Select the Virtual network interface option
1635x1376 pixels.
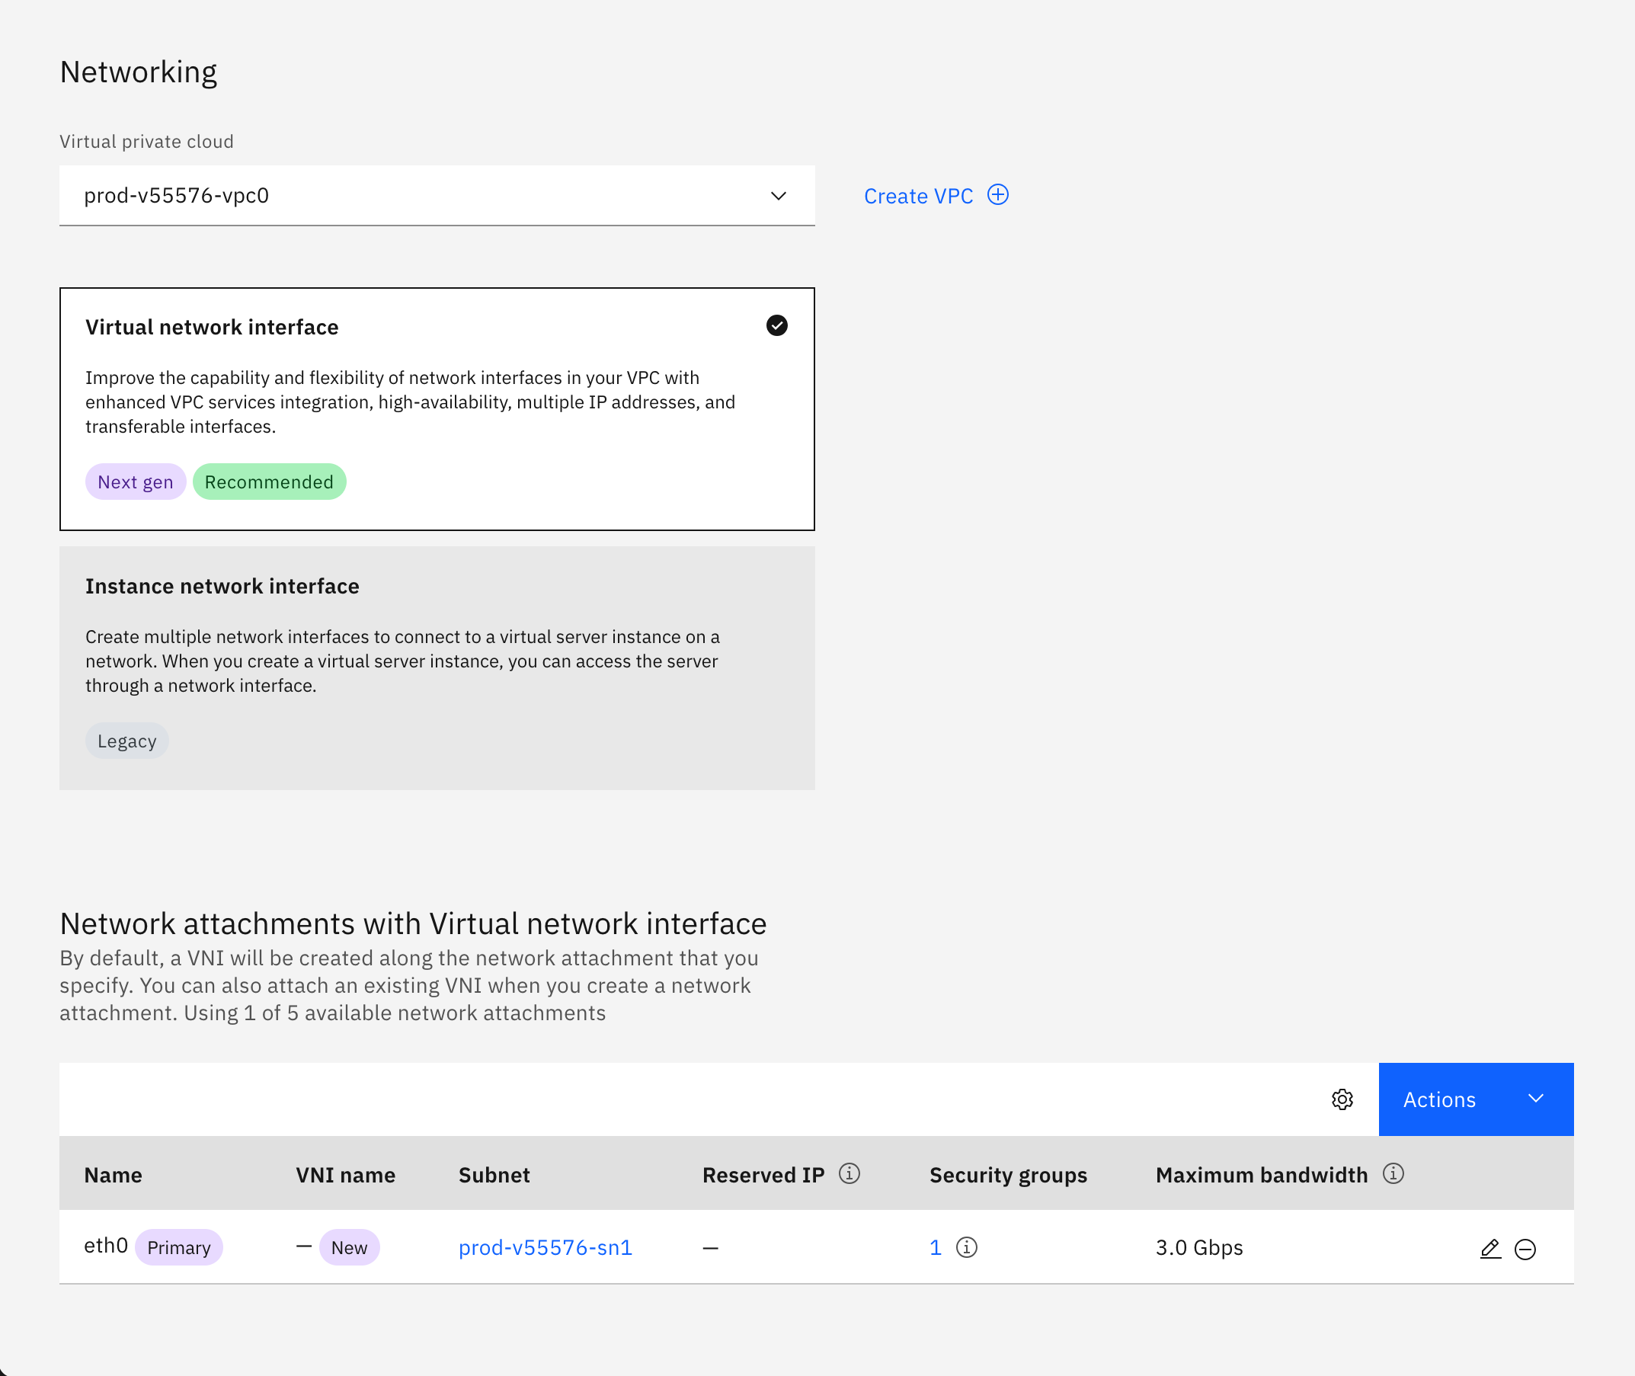[437, 405]
